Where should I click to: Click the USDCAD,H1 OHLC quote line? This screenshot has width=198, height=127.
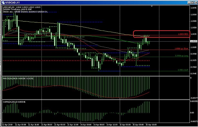pyautogui.click(x=22, y=7)
